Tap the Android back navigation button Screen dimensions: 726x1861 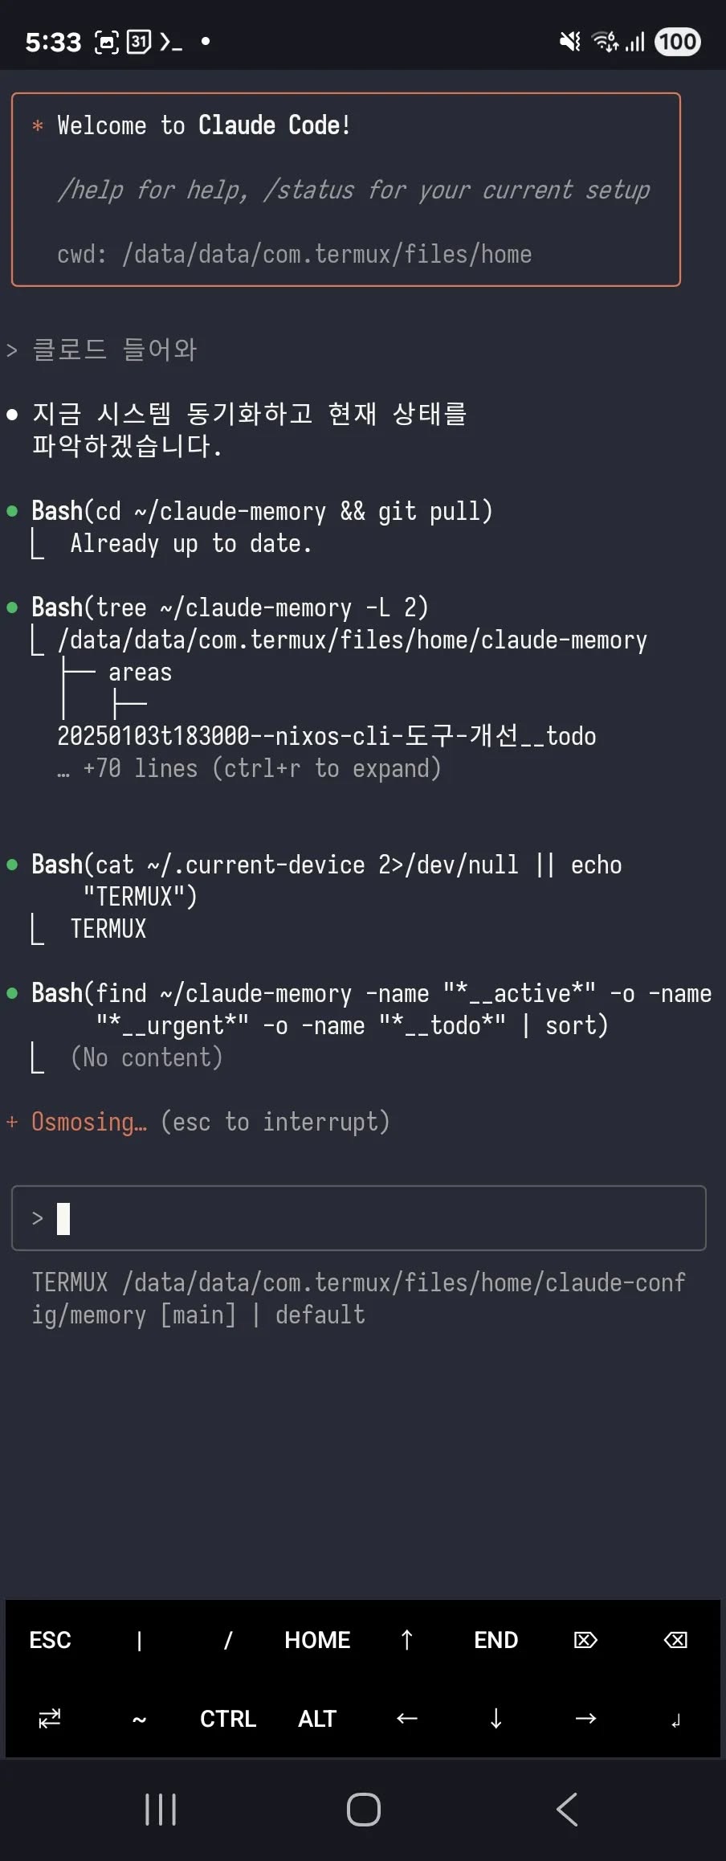coord(566,1810)
